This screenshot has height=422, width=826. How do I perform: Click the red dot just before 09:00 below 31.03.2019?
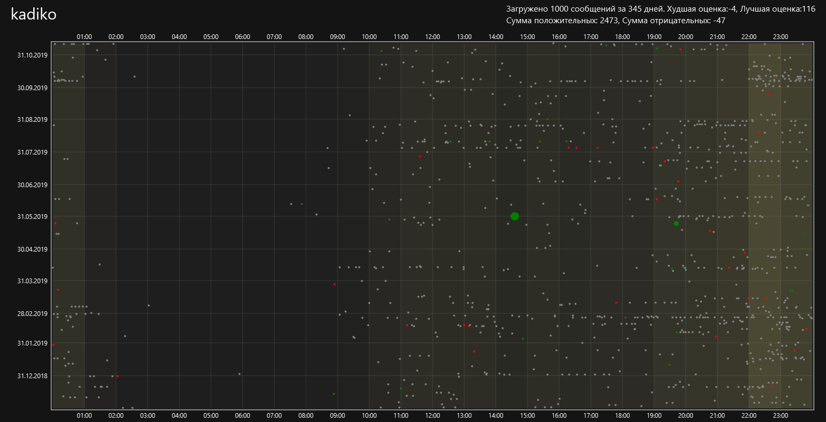click(x=334, y=284)
